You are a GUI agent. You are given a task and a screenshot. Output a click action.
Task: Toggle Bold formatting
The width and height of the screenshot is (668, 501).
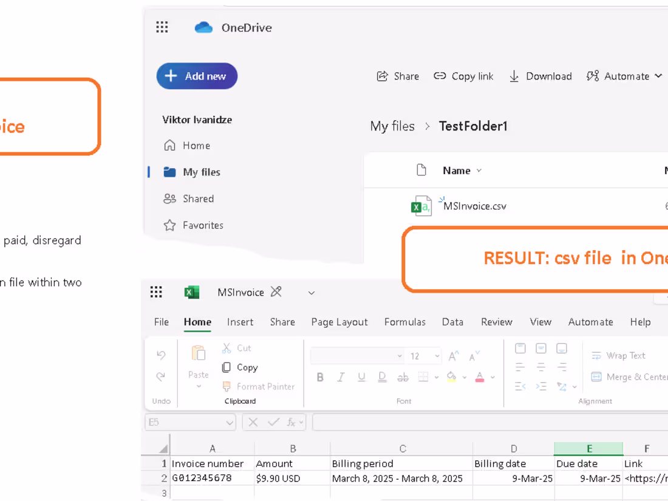coord(321,378)
